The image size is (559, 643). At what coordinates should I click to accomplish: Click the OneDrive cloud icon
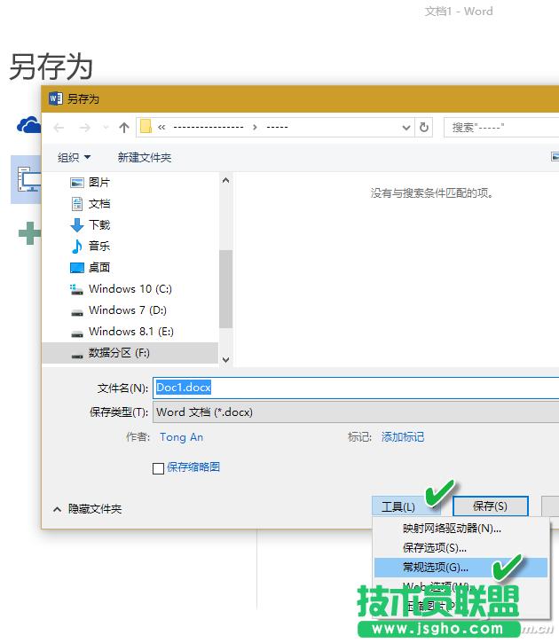pyautogui.click(x=28, y=125)
